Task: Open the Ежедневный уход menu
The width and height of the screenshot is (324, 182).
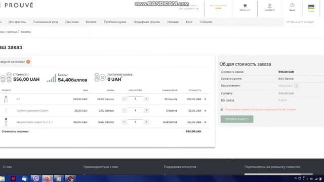Action: tap(46, 22)
